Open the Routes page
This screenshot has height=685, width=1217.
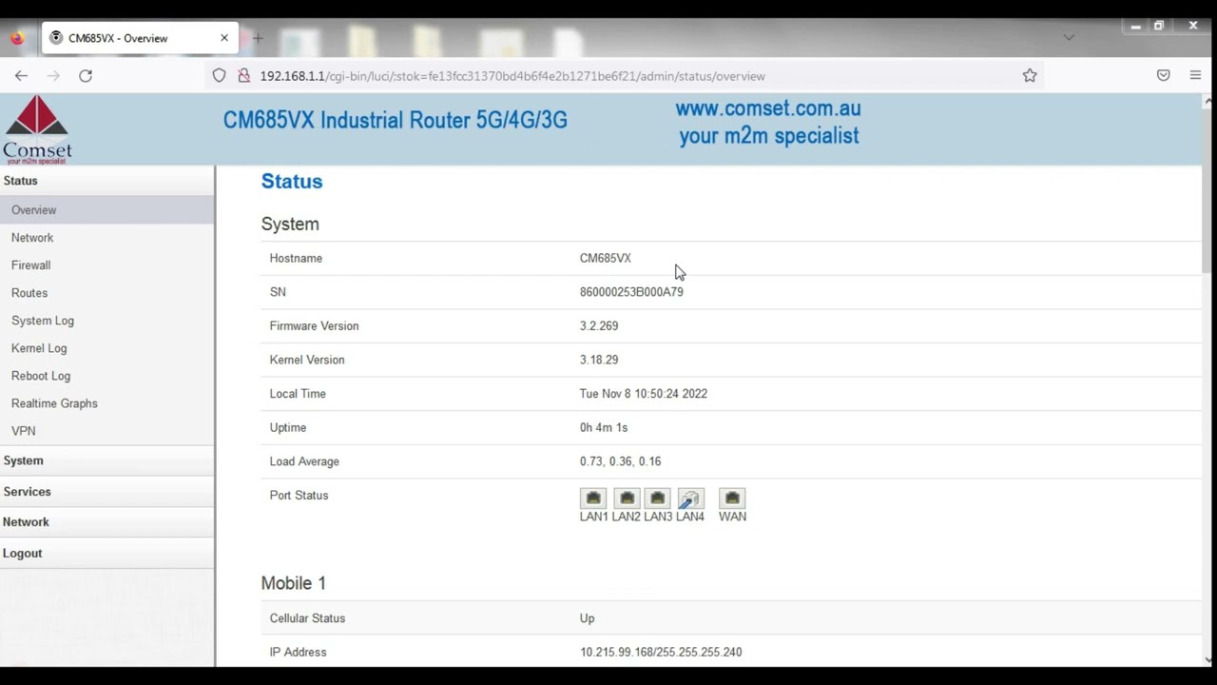[x=29, y=293]
